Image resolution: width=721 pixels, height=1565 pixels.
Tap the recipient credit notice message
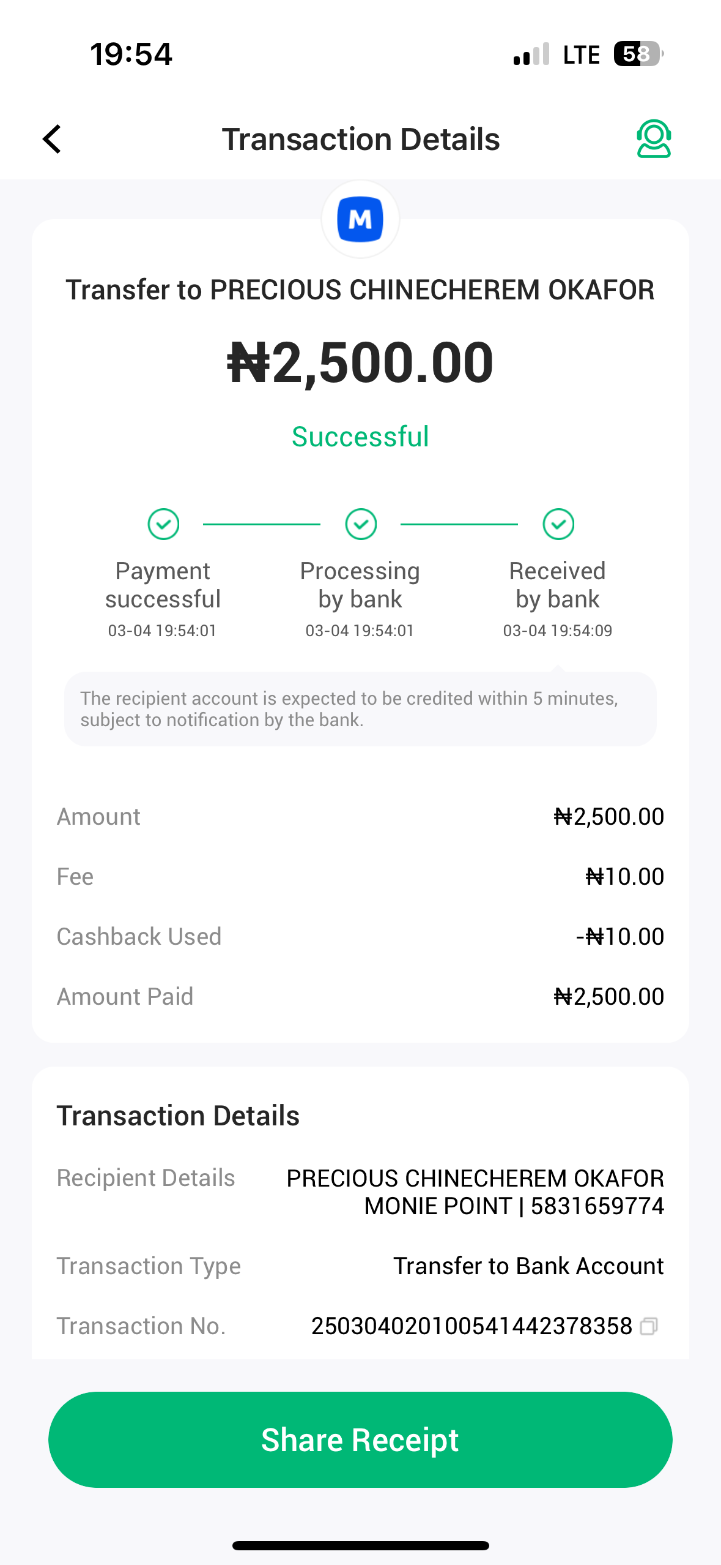[x=360, y=709]
